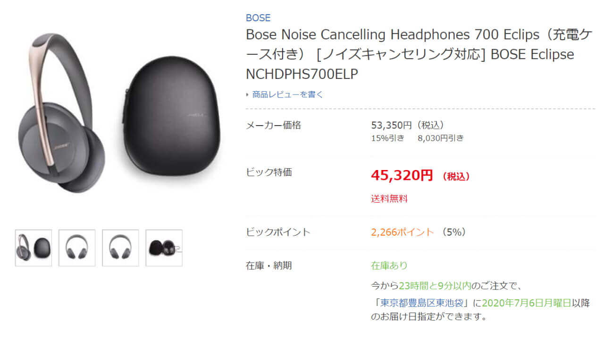Screen dimensions: 604x340
Task: Click the 53,350円 maker price
Action: (x=392, y=125)
